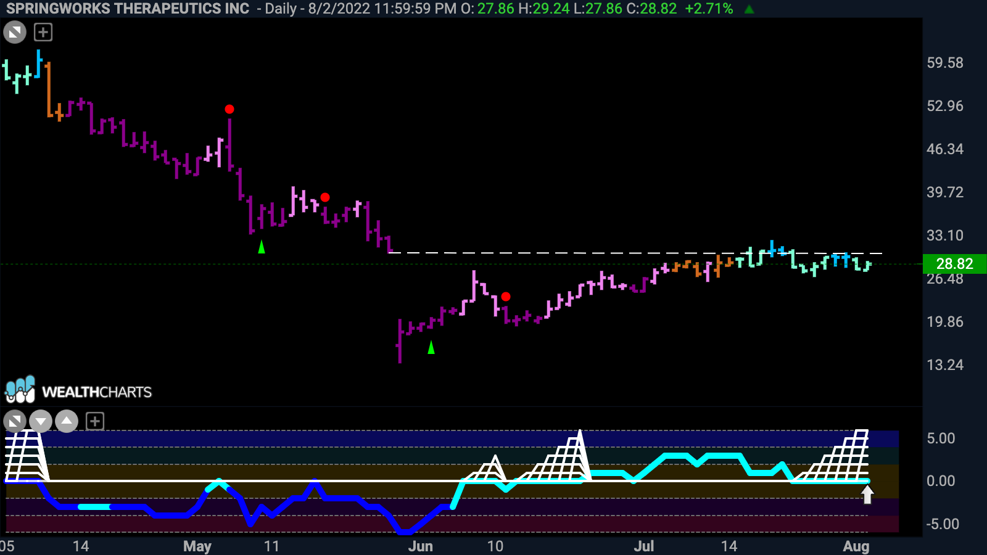Image resolution: width=987 pixels, height=555 pixels.
Task: Click the 5.00 indicator axis label
Action: click(941, 438)
